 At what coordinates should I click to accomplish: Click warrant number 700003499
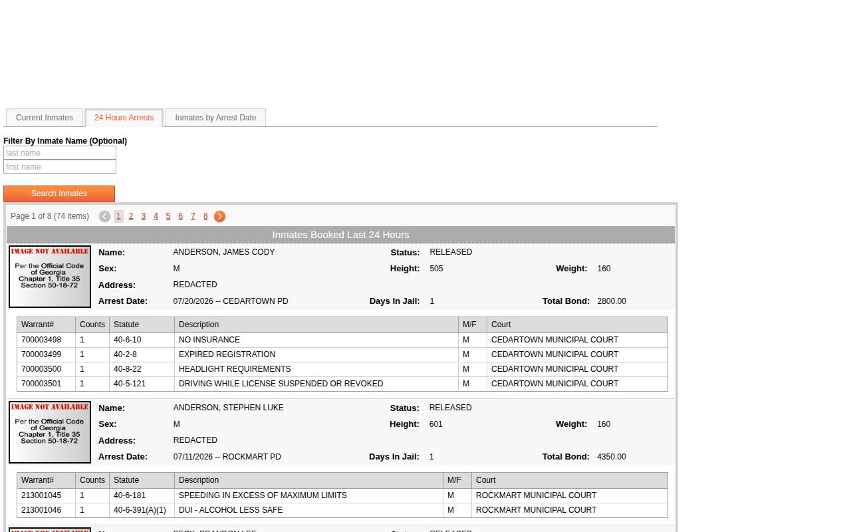[41, 354]
